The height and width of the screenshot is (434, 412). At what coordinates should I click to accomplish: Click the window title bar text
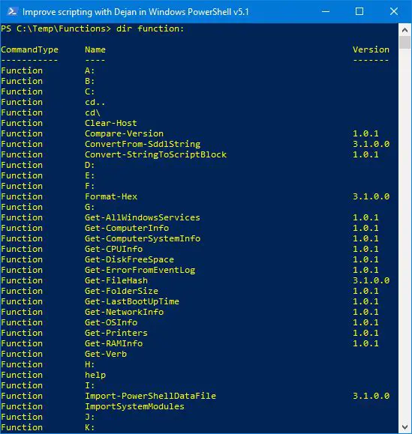[x=136, y=12]
